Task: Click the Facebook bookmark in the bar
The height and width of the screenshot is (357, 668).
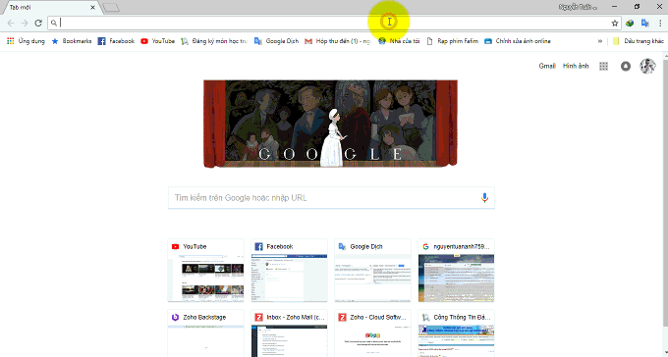Action: [116, 41]
